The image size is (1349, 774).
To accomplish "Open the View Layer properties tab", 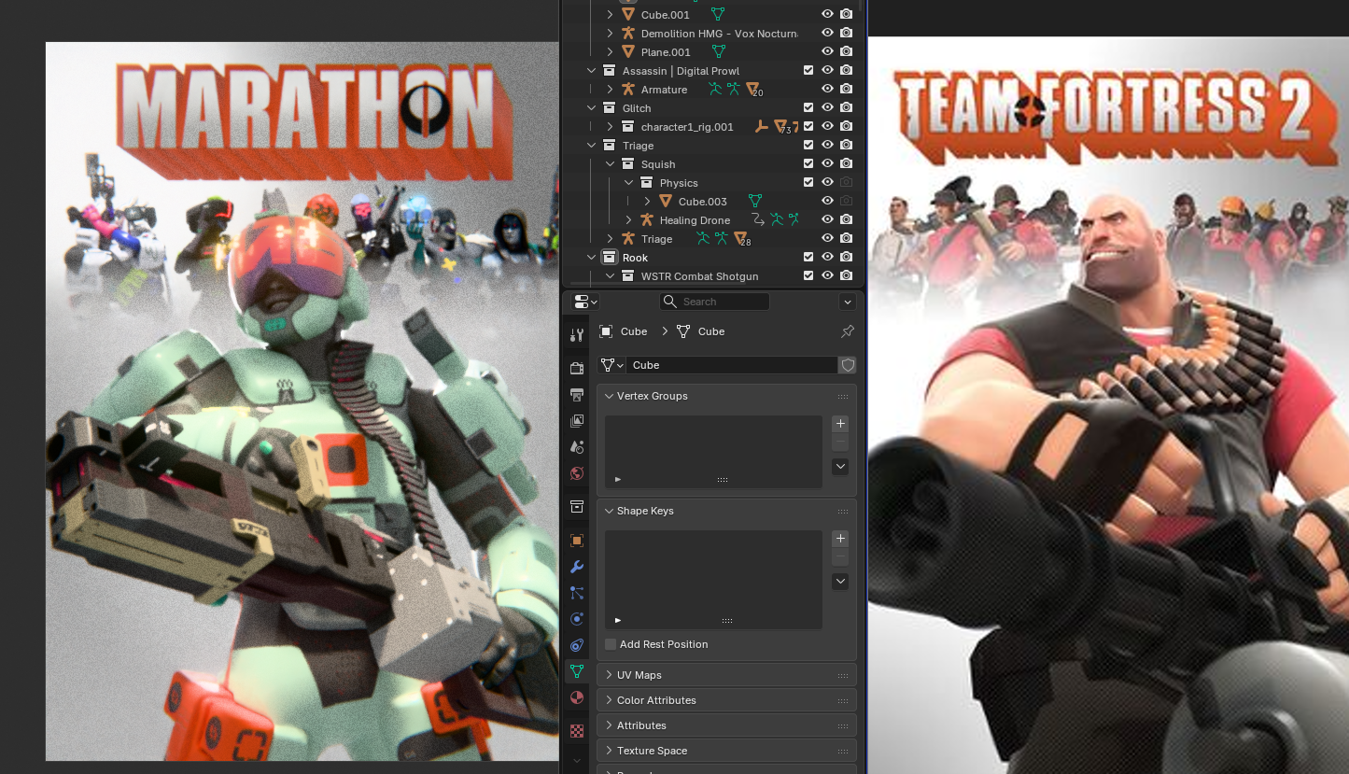I will point(577,421).
